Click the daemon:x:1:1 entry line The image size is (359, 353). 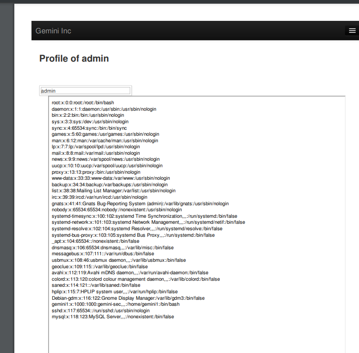pos(104,109)
